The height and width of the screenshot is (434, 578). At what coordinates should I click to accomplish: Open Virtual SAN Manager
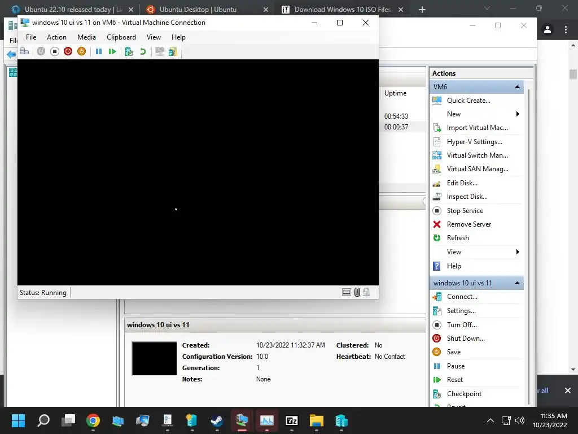(478, 169)
